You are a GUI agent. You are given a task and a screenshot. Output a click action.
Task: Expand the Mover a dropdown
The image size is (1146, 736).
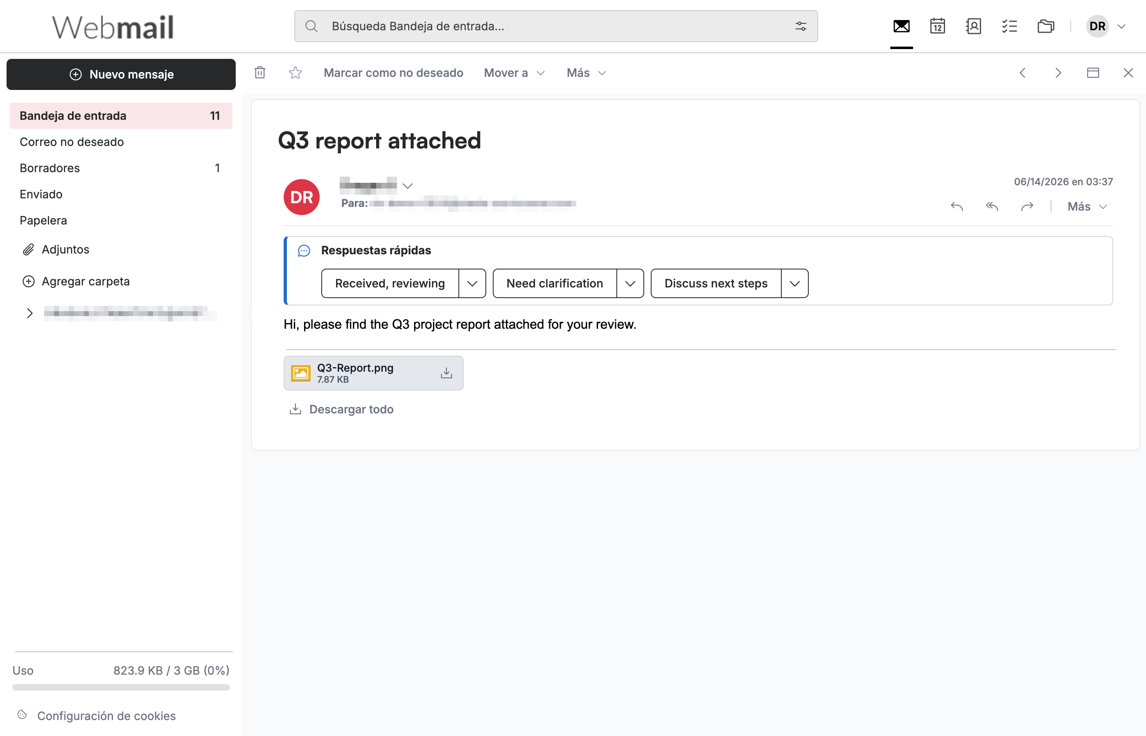click(x=514, y=73)
